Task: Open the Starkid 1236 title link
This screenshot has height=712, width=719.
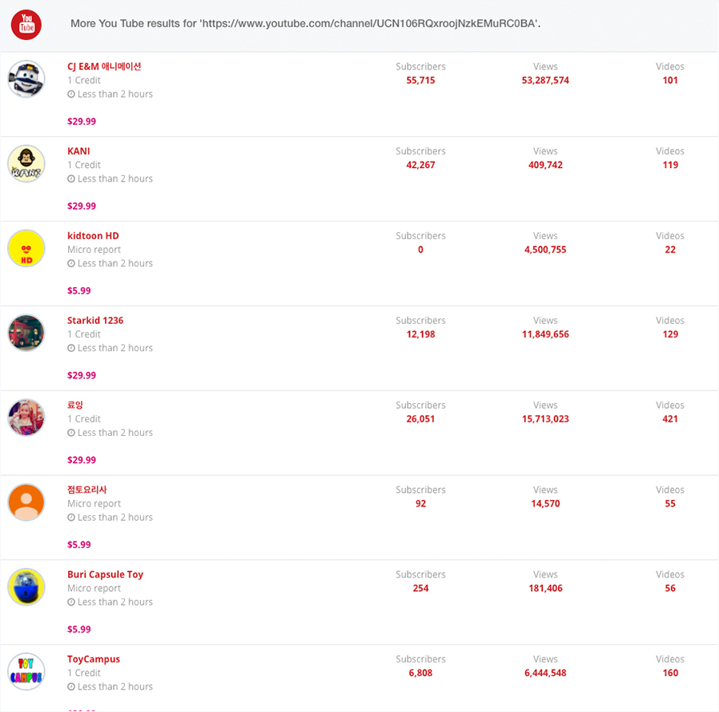Action: (x=95, y=321)
